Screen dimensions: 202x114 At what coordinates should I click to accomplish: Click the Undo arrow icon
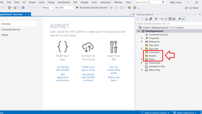tap(28, 8)
